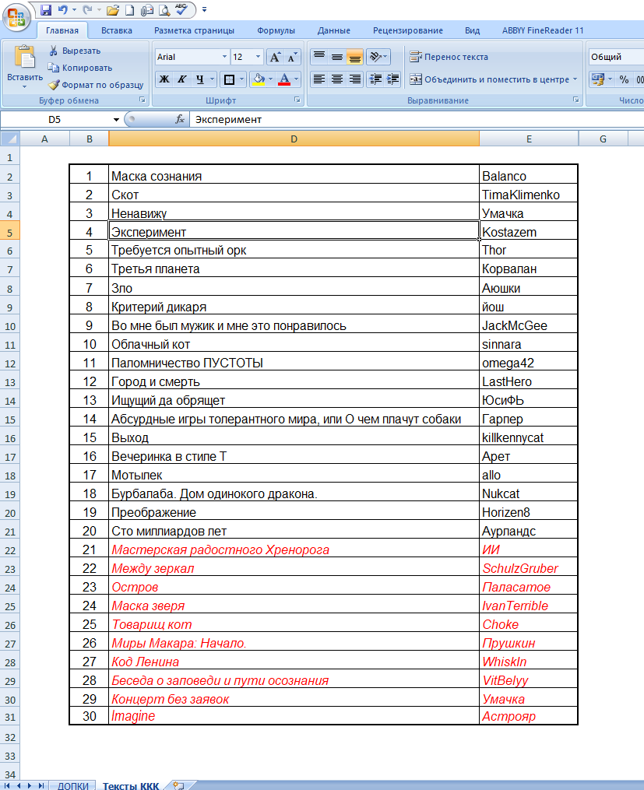Open the Arial font name dropdown

tap(224, 57)
